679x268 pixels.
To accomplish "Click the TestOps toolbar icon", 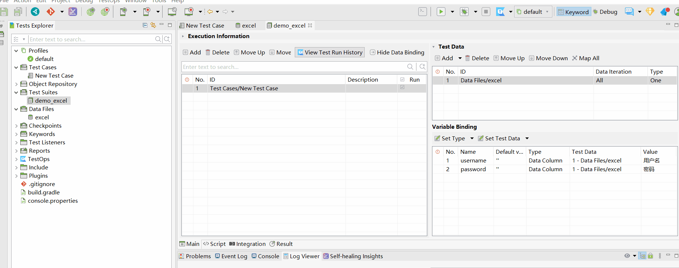I will [500, 12].
